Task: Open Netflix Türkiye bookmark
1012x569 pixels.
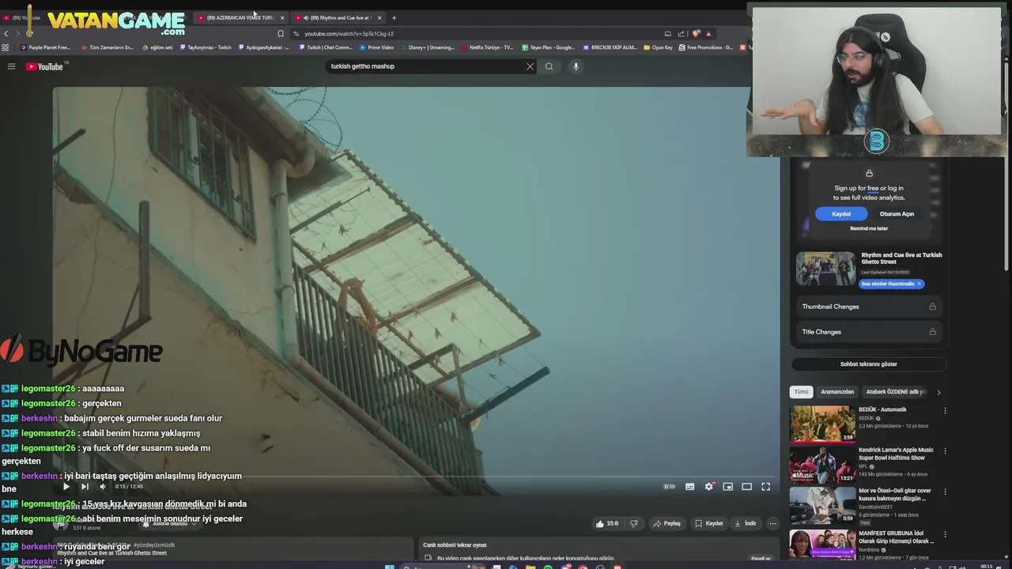Action: (x=486, y=47)
